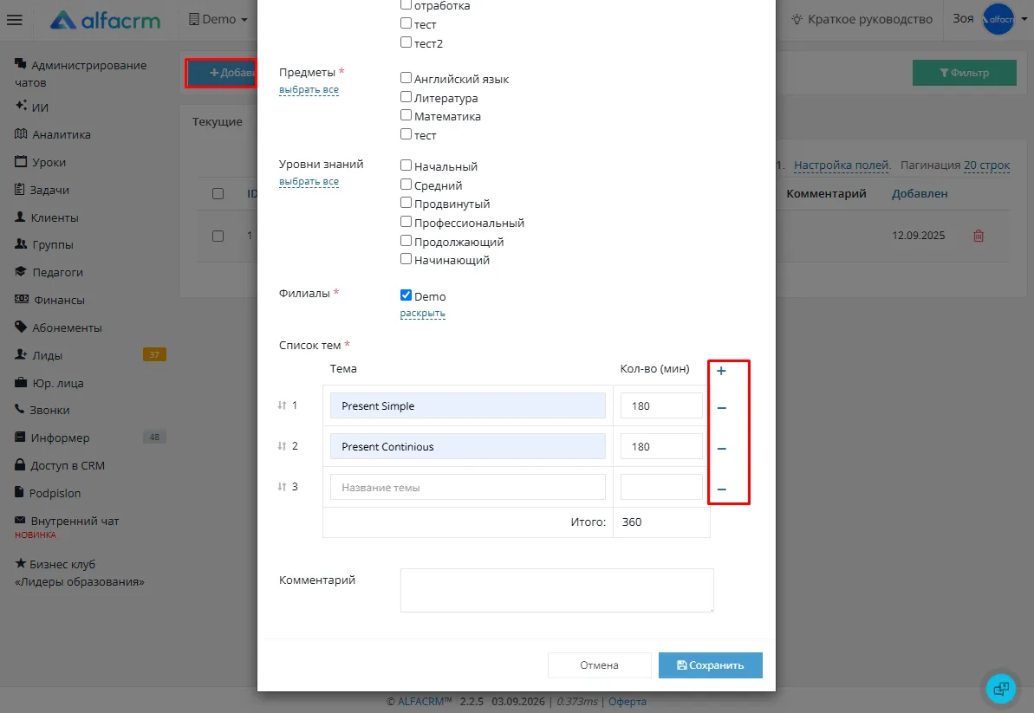Open the Оферта link in footer
1034x713 pixels.
(x=628, y=702)
